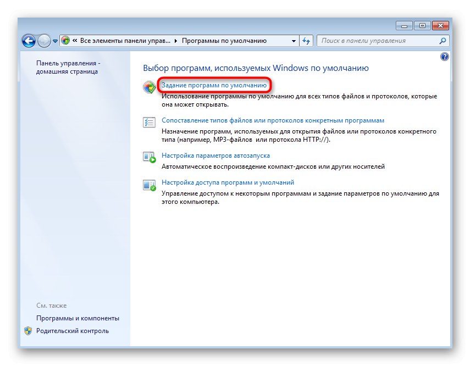Image resolution: width=470 pixels, height=366 pixels.
Task: Open 'Родительский контроль' sidebar link
Action: point(73,331)
